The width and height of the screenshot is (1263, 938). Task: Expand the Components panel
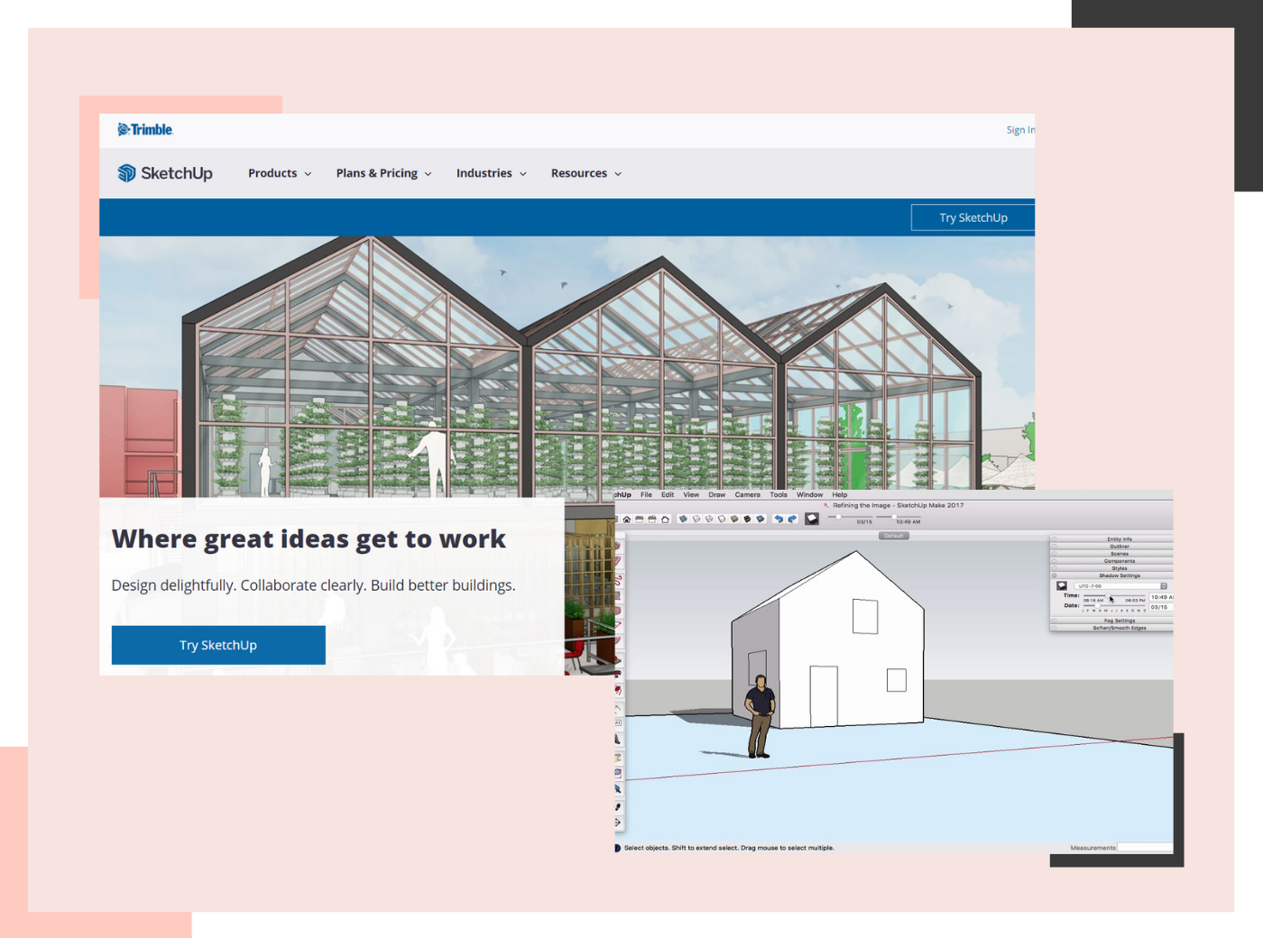tap(1120, 561)
